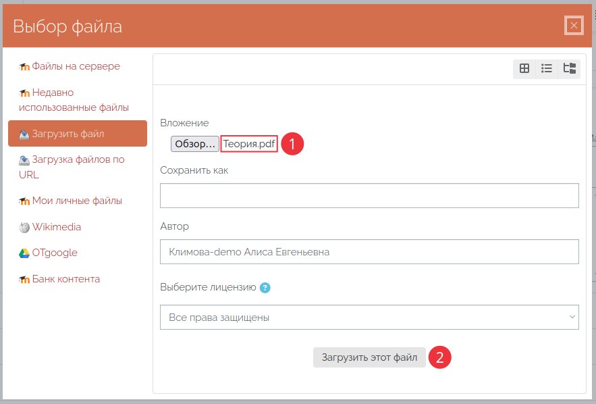Click the selected file name Теория.pdf
Image resolution: width=596 pixels, height=404 pixels.
point(249,144)
